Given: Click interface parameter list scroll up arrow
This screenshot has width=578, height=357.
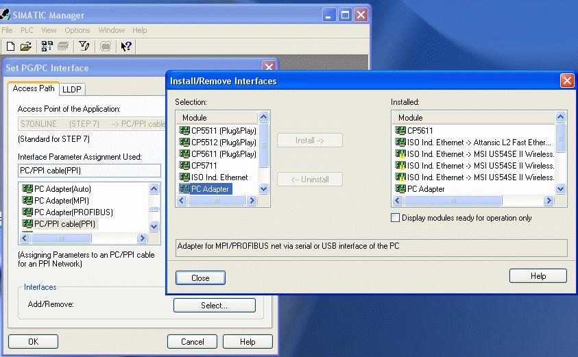Looking at the screenshot, I should [x=154, y=189].
